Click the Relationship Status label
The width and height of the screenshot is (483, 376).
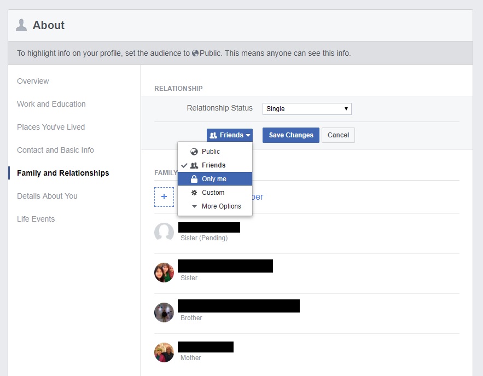pos(220,108)
